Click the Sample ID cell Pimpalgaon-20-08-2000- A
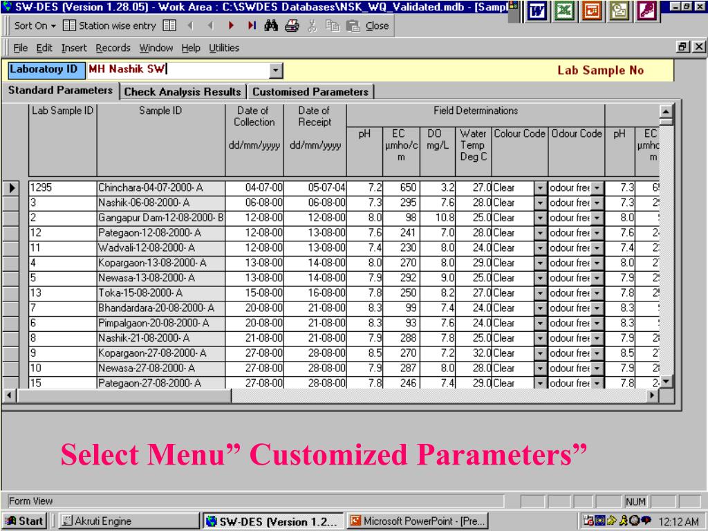The height and width of the screenshot is (531, 708). pos(160,324)
